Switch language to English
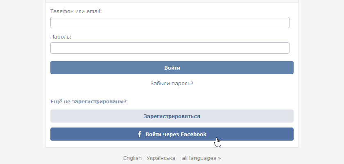 (x=132, y=158)
